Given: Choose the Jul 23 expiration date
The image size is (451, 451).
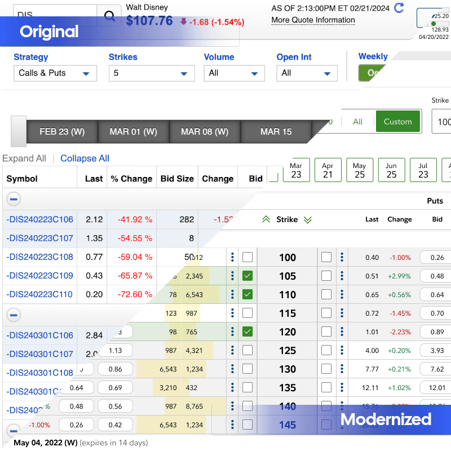Looking at the screenshot, I should [423, 170].
